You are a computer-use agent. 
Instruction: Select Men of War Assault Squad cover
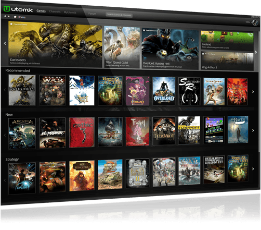[53, 90]
